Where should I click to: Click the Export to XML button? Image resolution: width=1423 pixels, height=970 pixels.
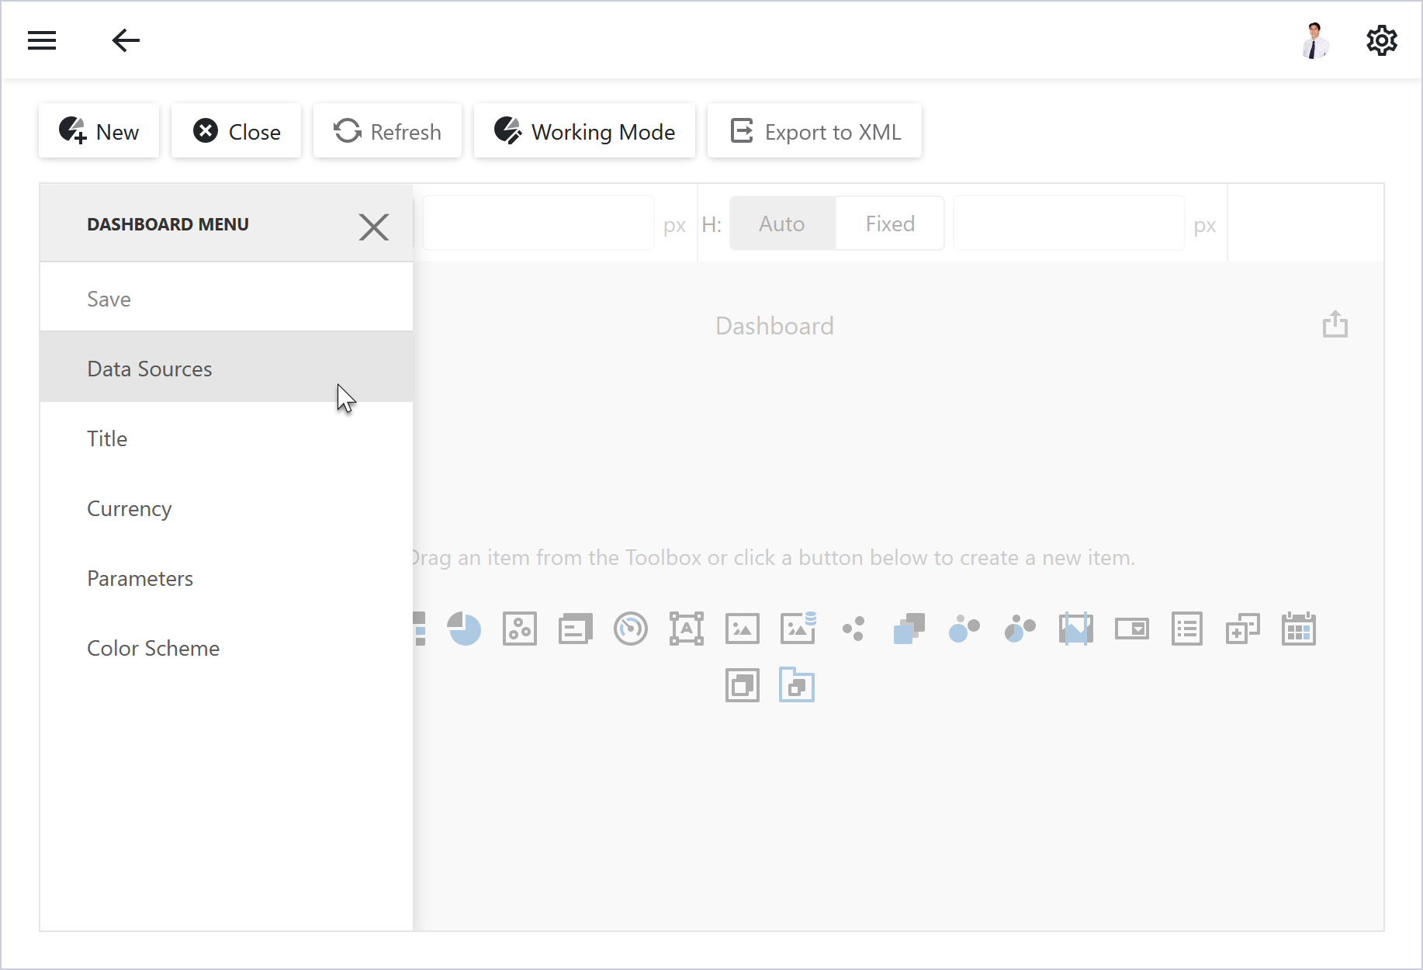pyautogui.click(x=815, y=131)
